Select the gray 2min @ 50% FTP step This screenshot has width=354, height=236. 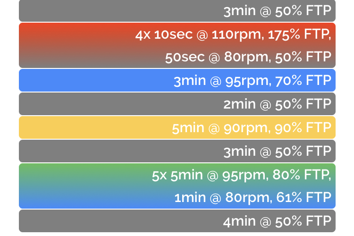point(177,104)
